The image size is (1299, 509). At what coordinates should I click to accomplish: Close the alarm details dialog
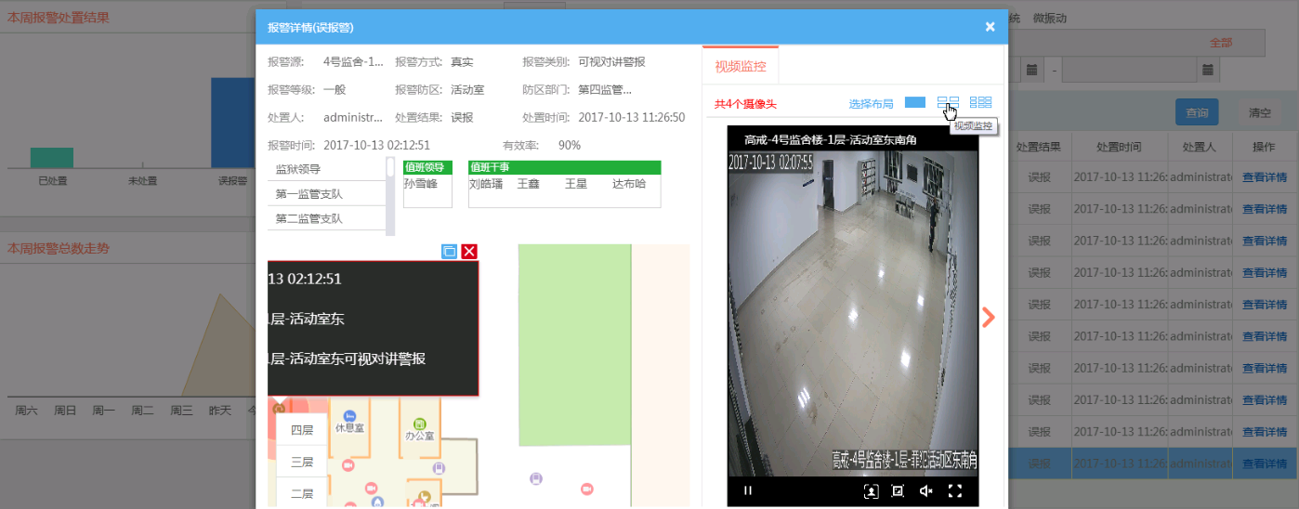pyautogui.click(x=990, y=27)
